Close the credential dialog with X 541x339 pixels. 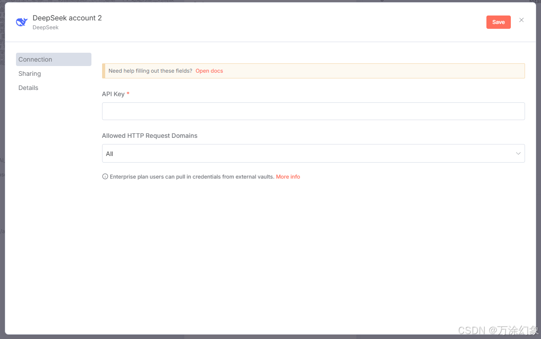coord(521,20)
